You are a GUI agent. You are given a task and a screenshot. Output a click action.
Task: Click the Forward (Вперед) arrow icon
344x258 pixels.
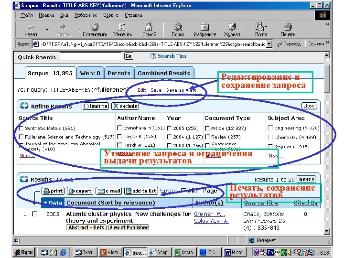[x=63, y=27]
